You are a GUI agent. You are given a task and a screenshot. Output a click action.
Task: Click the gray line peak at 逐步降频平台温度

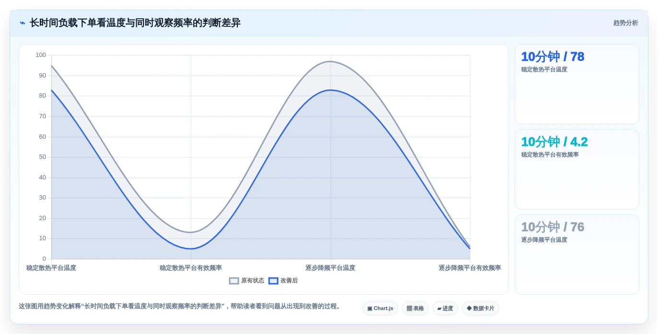pos(330,61)
